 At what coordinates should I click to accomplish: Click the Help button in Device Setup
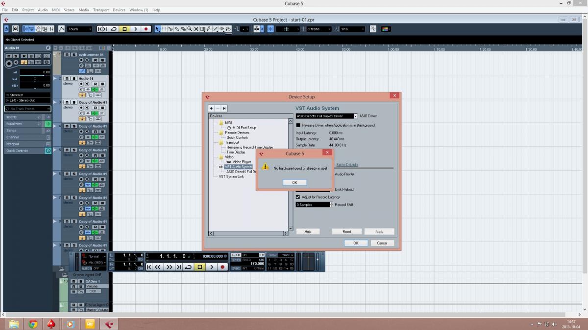coord(308,231)
